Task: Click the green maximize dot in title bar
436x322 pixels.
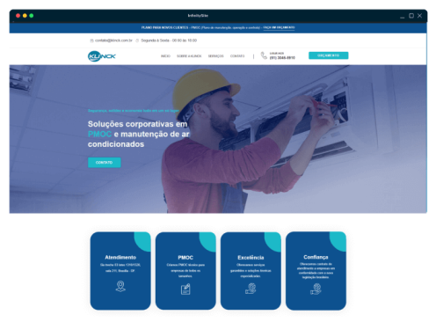Action: [32, 16]
